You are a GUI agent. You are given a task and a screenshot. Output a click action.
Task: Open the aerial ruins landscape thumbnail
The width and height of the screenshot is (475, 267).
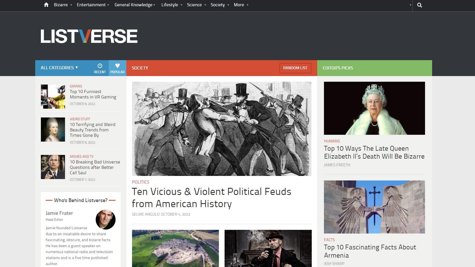click(175, 248)
